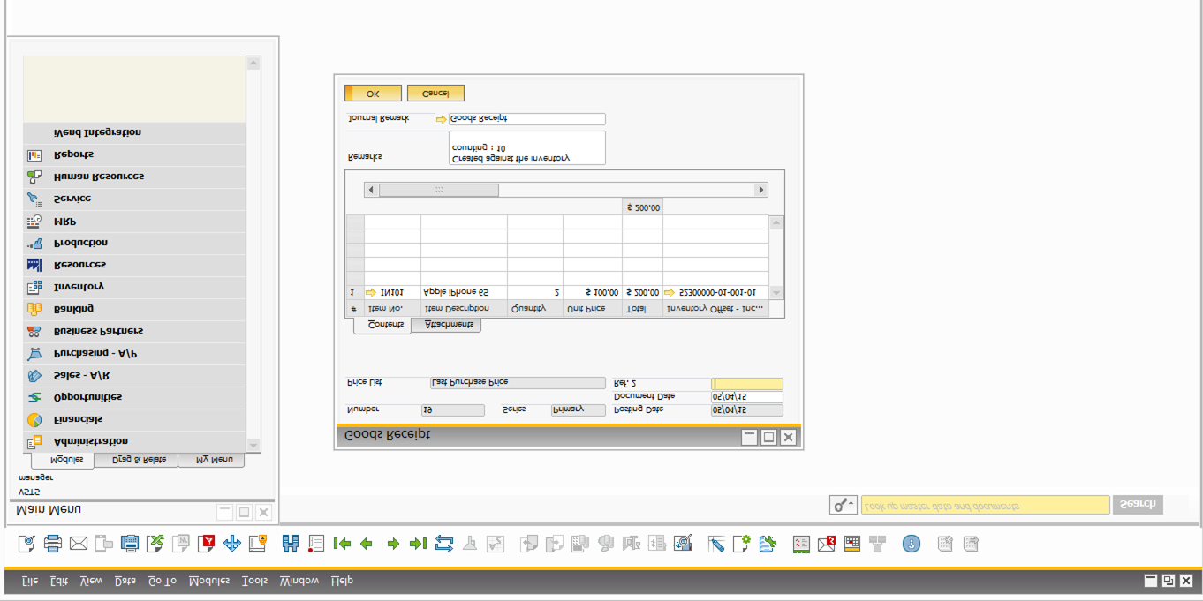The image size is (1203, 601).
Task: Click the Add record toolbar icon
Action: pyautogui.click(x=316, y=544)
